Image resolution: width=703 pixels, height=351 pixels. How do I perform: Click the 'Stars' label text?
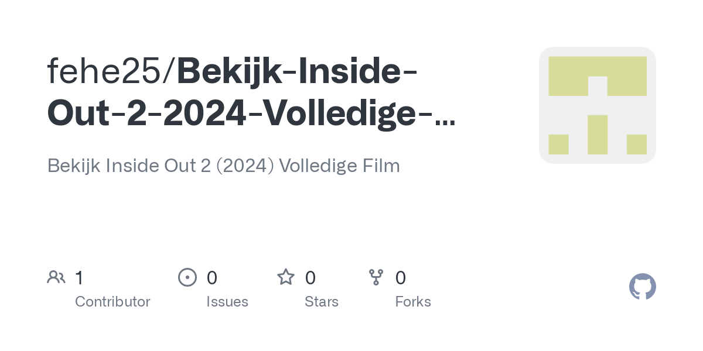tap(322, 302)
